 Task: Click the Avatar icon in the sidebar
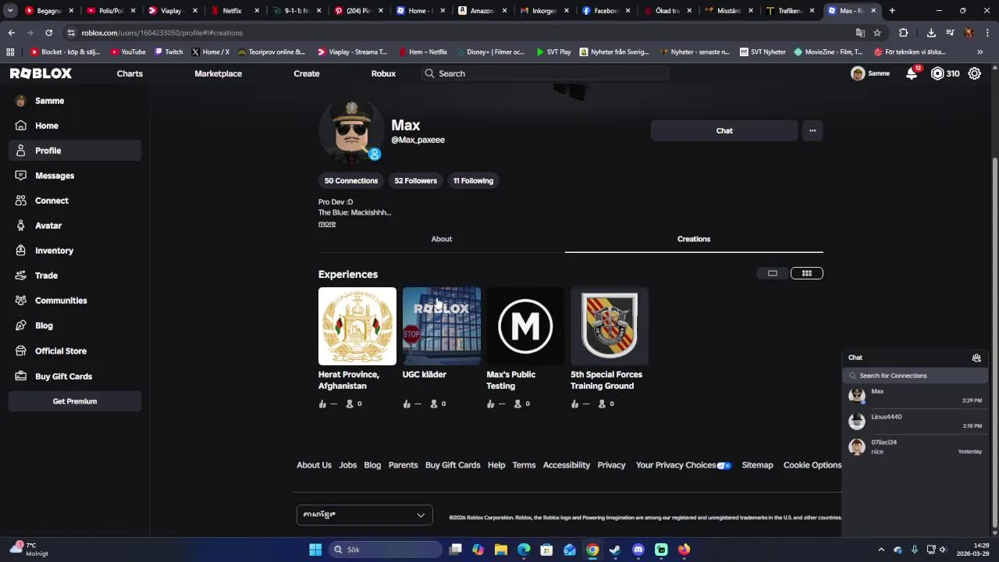(21, 226)
